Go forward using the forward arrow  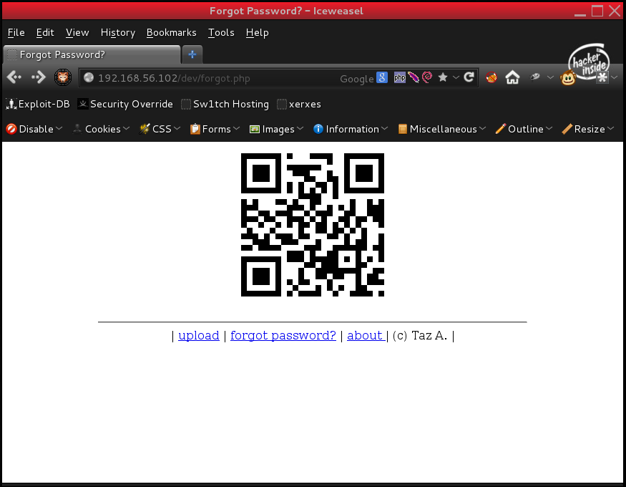[x=39, y=77]
